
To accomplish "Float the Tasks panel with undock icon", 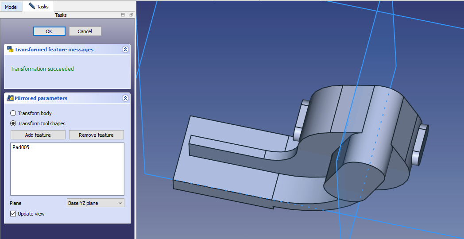I will [131, 15].
